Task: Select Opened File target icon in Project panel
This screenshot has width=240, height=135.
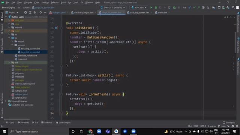Action: [x=25, y=12]
